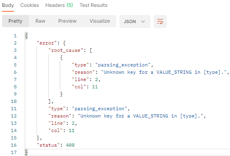Select the Visualize view
230x156 pixels.
[x=100, y=21]
